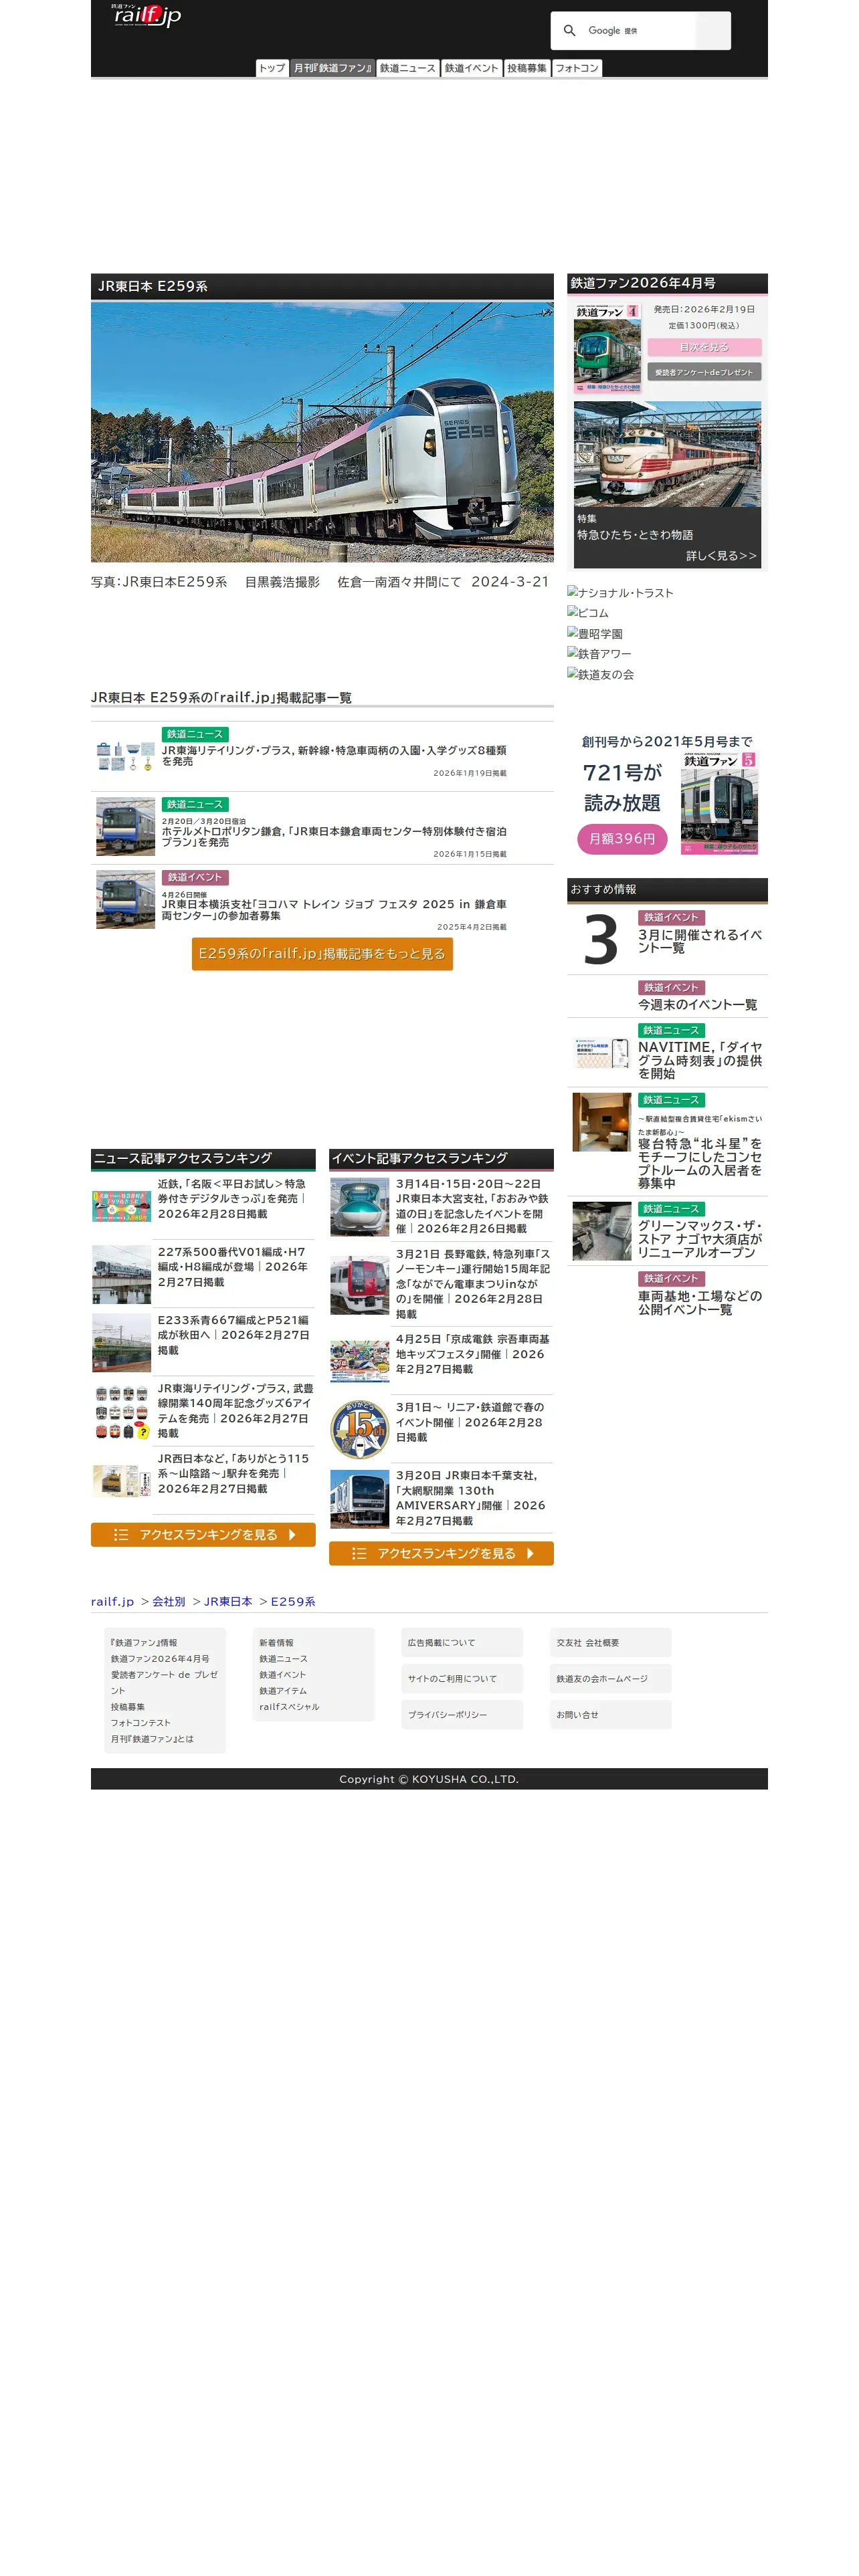Open the トップ navigation tab

point(272,68)
